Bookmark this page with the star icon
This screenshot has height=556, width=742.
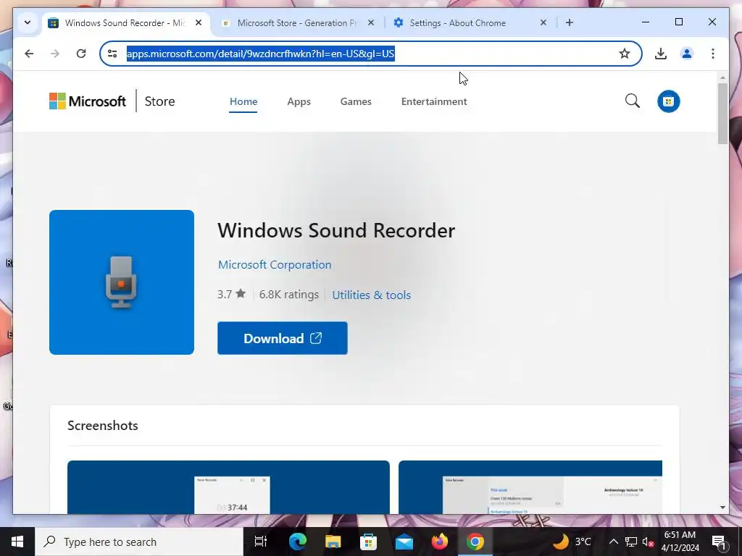pos(625,54)
